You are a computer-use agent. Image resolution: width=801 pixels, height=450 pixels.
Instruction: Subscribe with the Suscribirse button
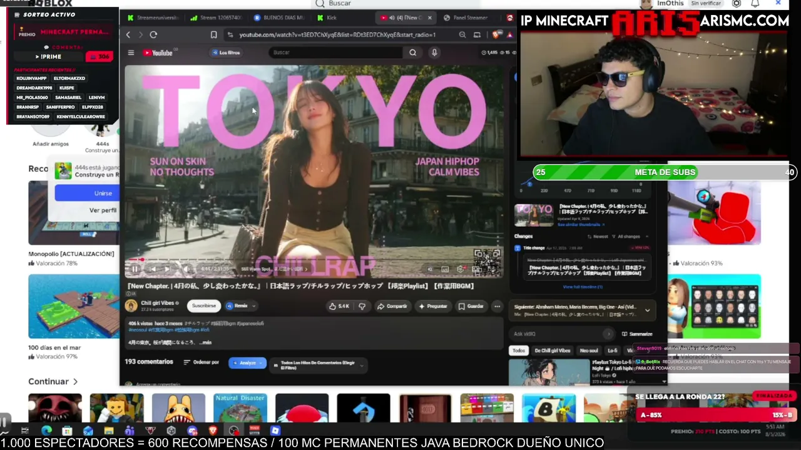coord(204,306)
